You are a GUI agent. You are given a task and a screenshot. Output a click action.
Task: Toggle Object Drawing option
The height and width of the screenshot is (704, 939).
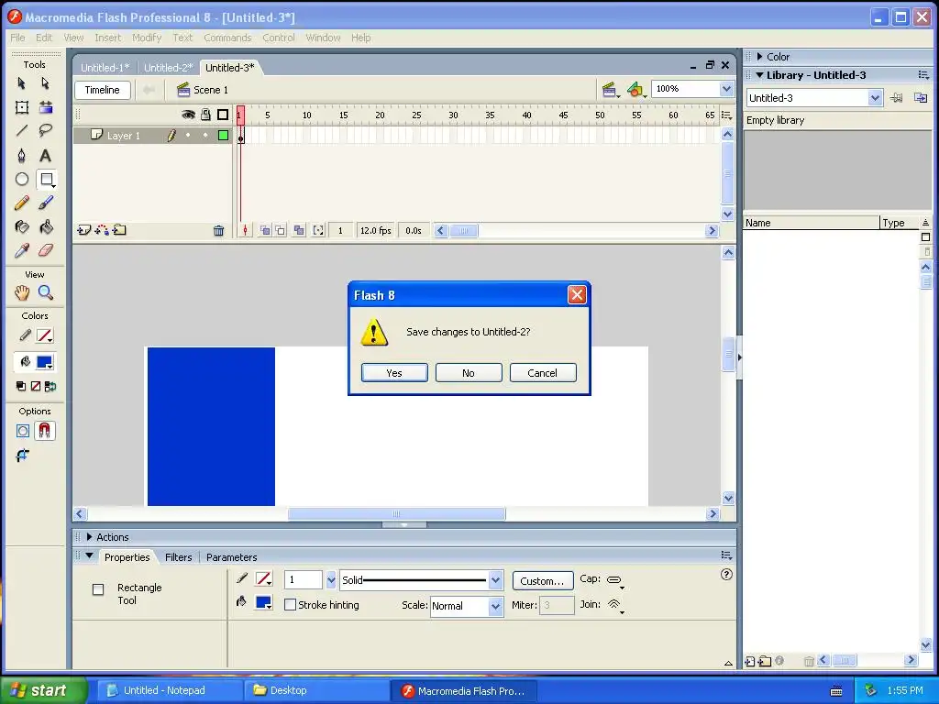click(23, 431)
